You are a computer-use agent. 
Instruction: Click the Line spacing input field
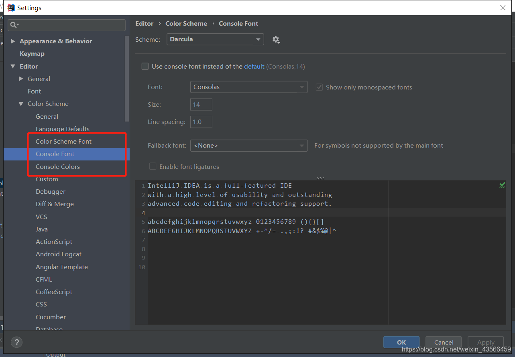[x=201, y=122]
